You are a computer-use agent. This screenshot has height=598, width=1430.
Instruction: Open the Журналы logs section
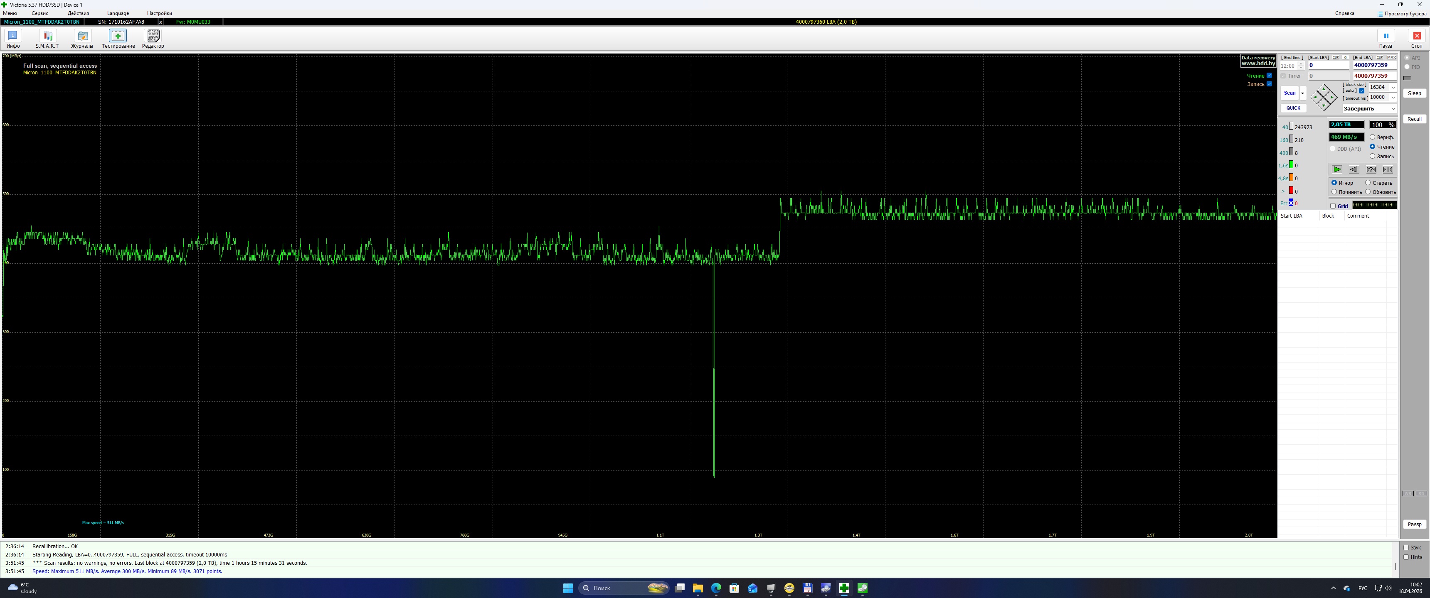pos(82,39)
